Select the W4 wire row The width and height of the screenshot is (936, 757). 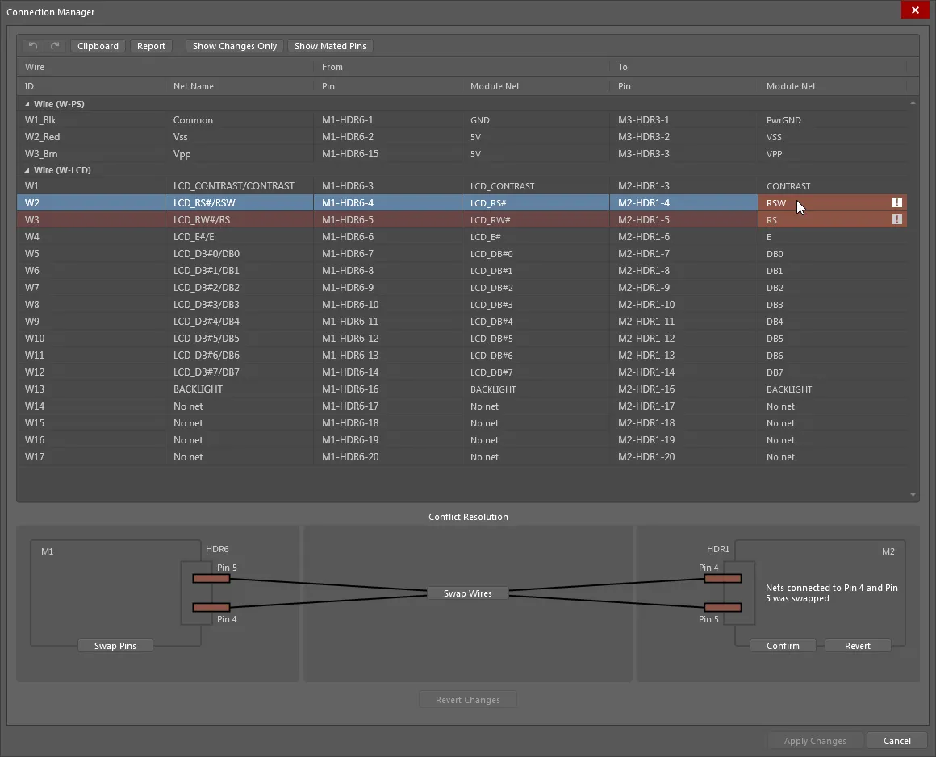tap(462, 237)
